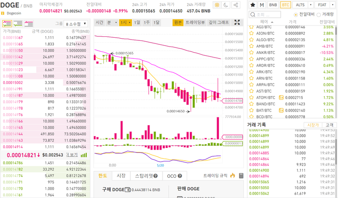The width and height of the screenshot is (338, 198).
Task: Show combined buy and sell order book view
Action: (x=7, y=24)
